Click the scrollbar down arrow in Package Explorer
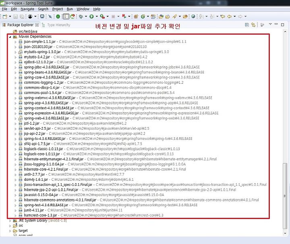290x244 pixels. coord(285,234)
